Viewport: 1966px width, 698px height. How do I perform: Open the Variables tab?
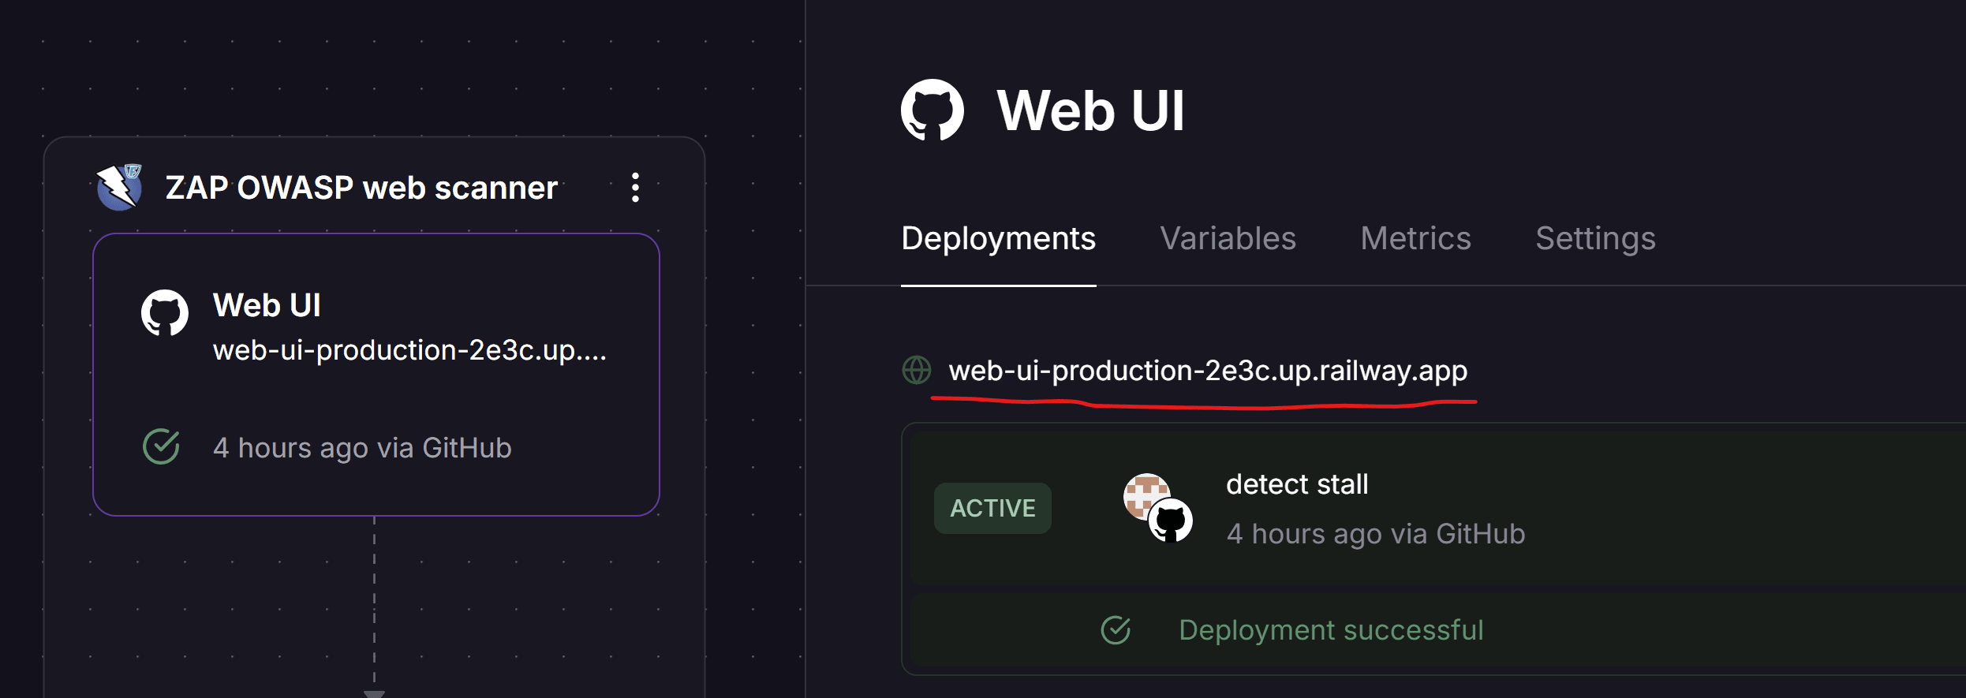1228,238
